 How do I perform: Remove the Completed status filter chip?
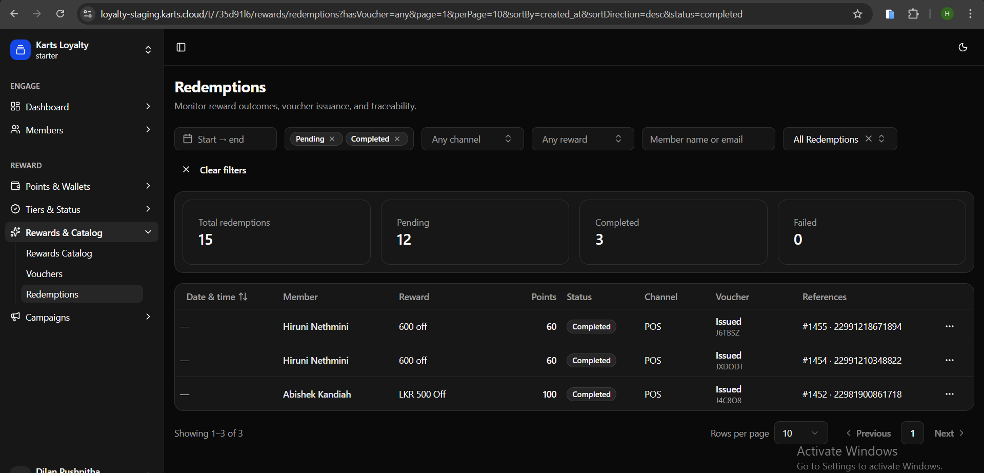coord(397,139)
